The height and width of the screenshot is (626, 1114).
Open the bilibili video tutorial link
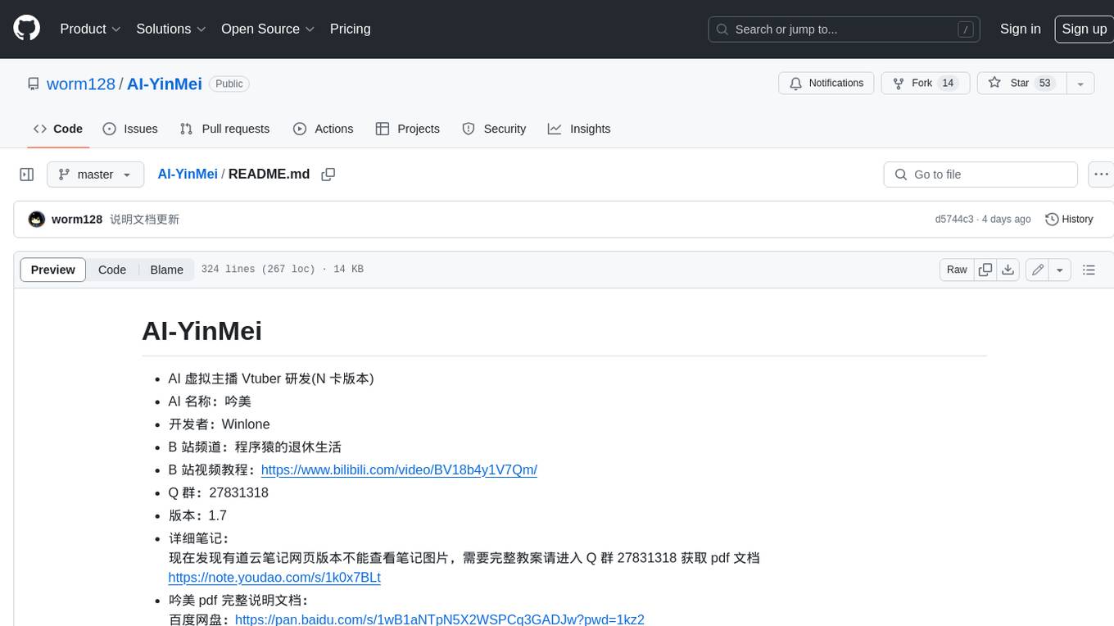[399, 469]
